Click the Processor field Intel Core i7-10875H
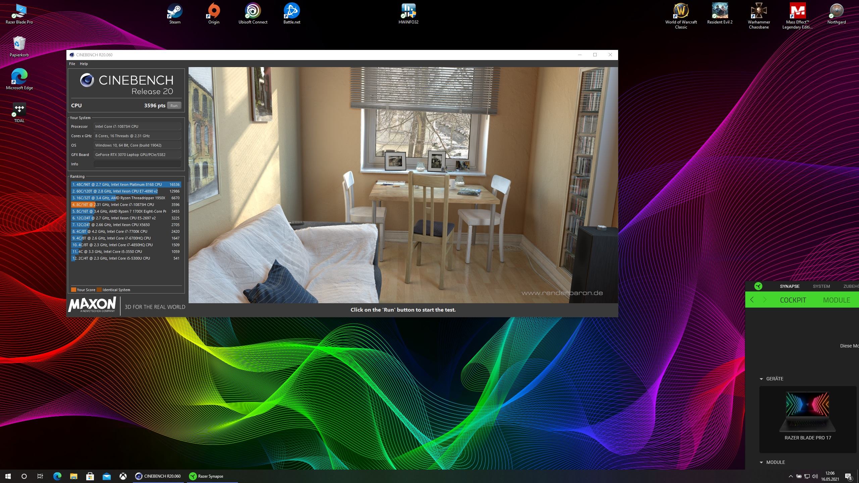 click(137, 126)
